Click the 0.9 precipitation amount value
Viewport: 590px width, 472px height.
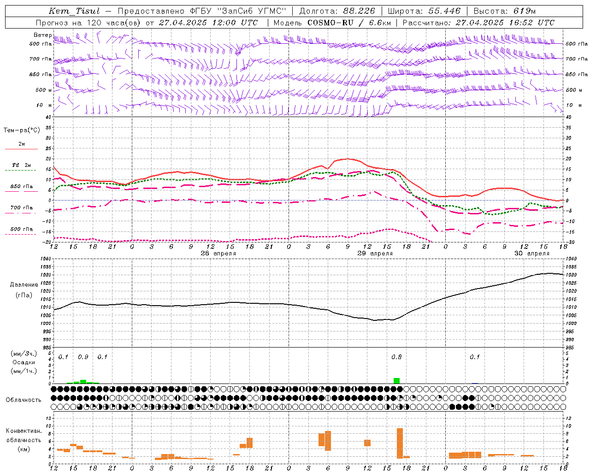pos(83,357)
